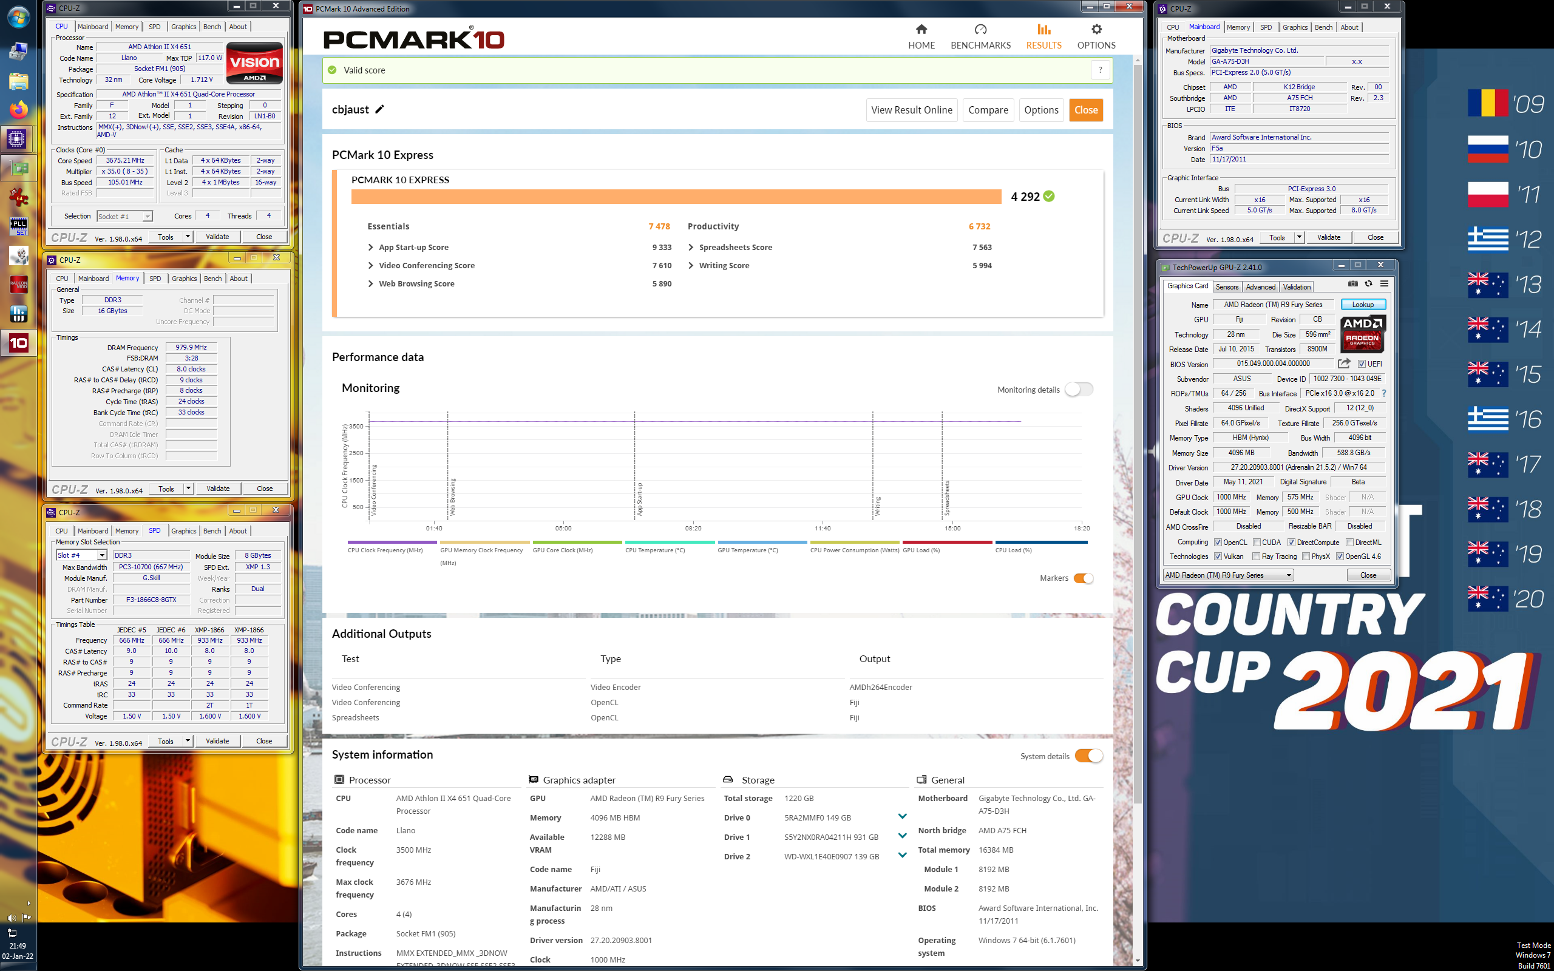Screen dimensions: 1554x971
Task: Refresh GPU-Z with the reload icon
Action: (1368, 284)
